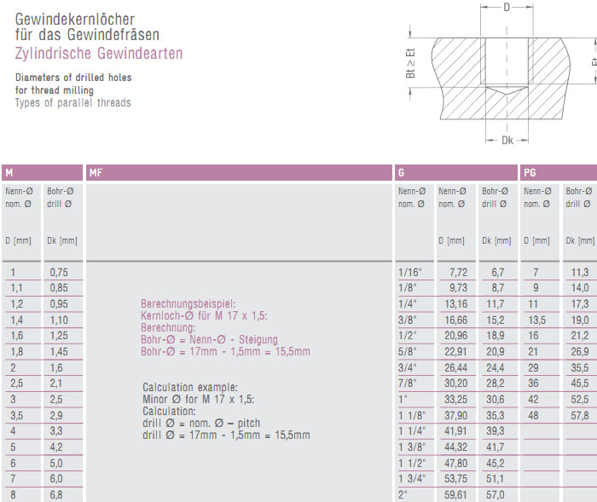Click the pink 'Zylindrische Gewindearten' subtitle
Image resolution: width=597 pixels, height=502 pixels.
[99, 54]
